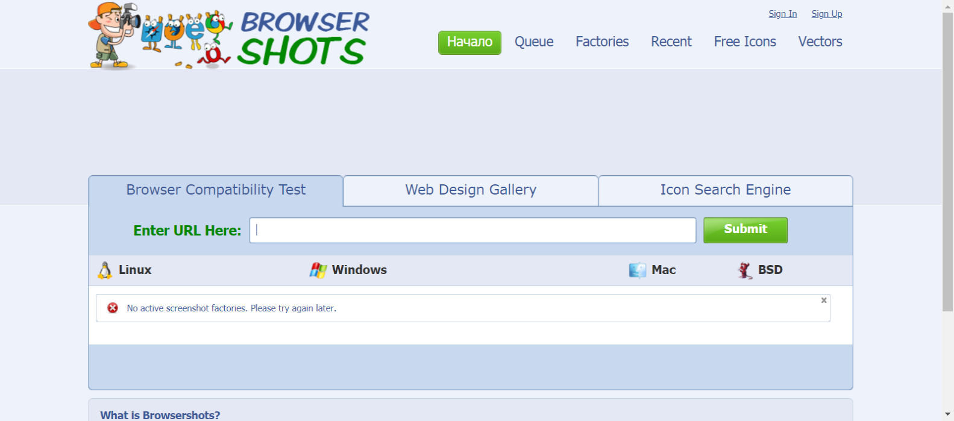Click the Browsershots photographer mascot logo

click(x=113, y=35)
